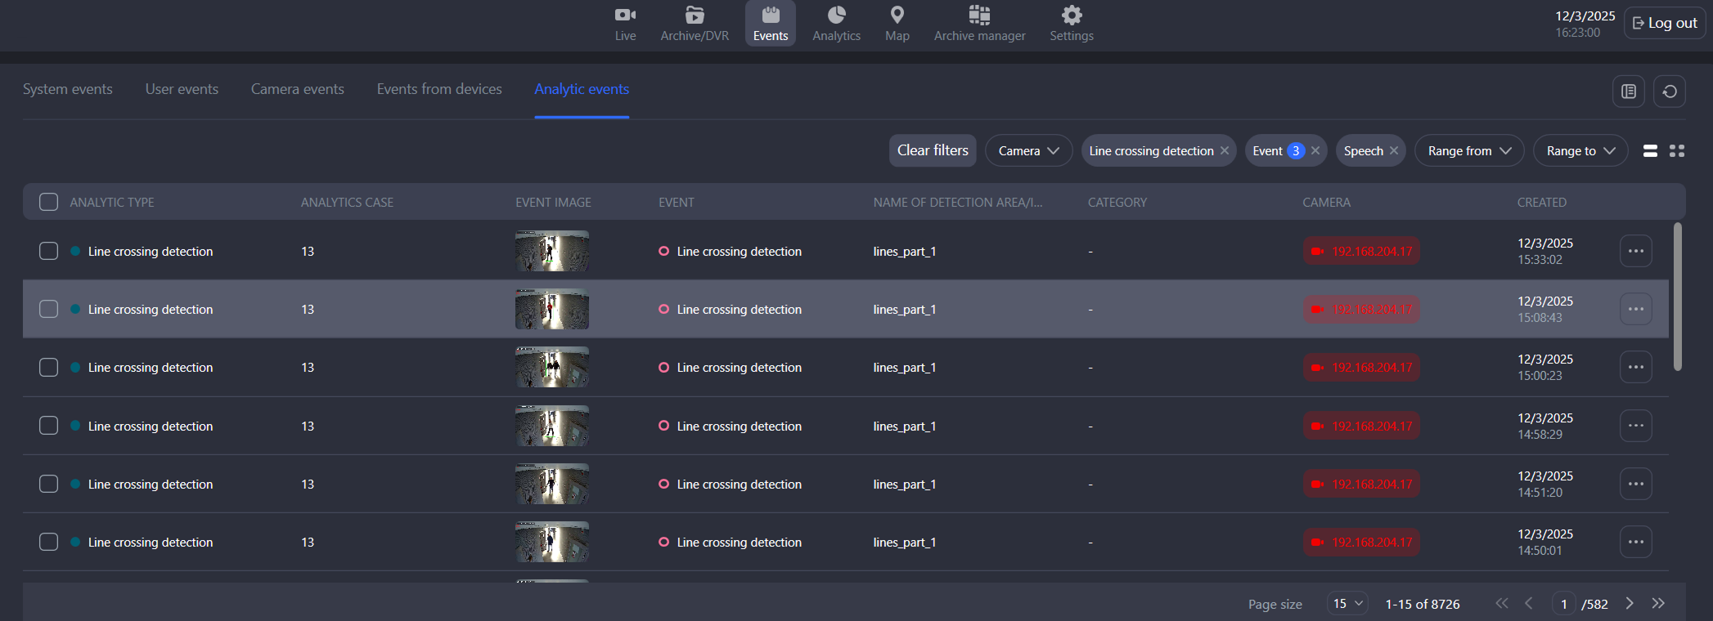This screenshot has height=621, width=1713.
Task: Check the 15:33:02 event row checkbox
Action: click(x=49, y=251)
